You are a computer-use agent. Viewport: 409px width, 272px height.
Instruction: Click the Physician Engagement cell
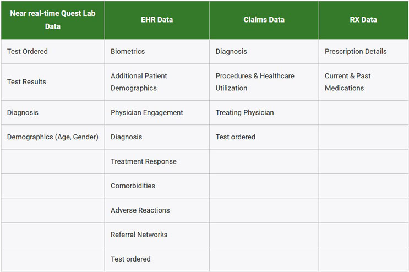point(147,113)
